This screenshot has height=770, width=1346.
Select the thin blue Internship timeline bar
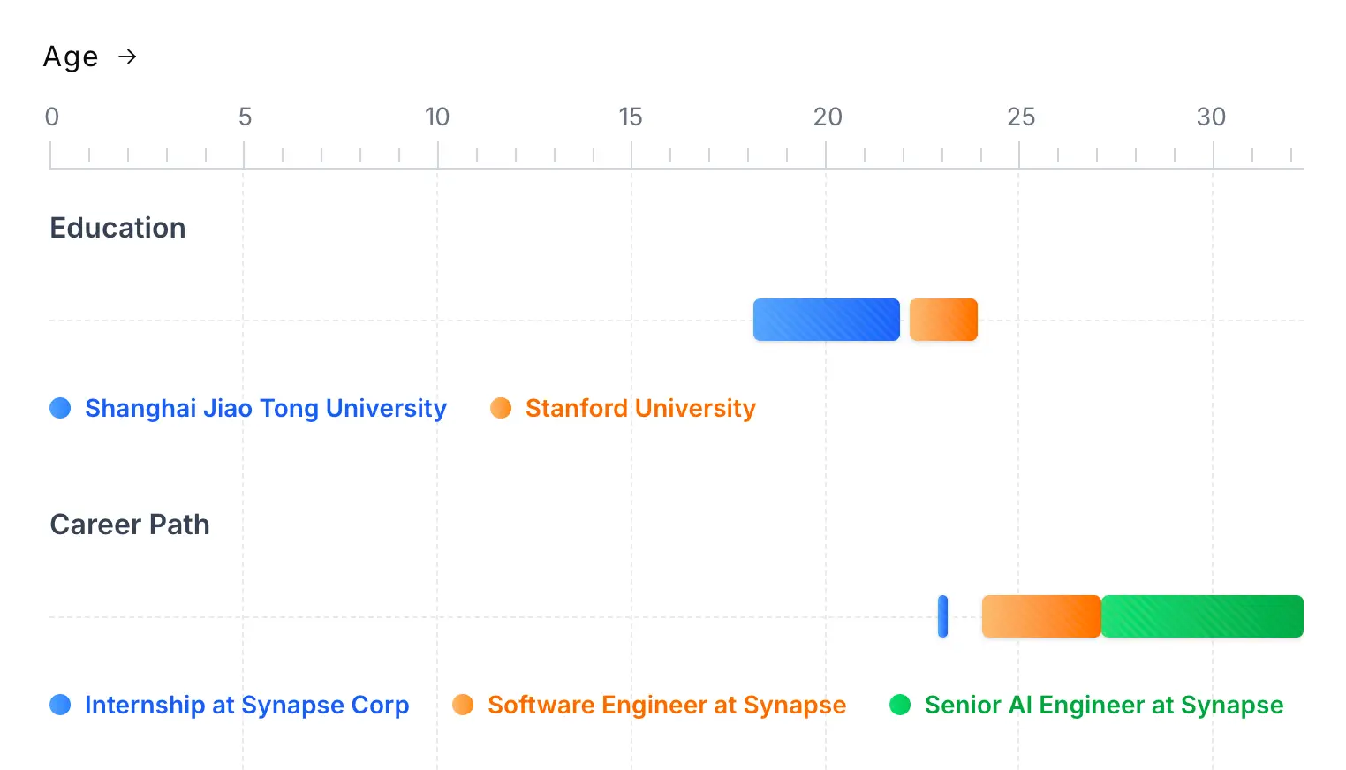point(942,616)
